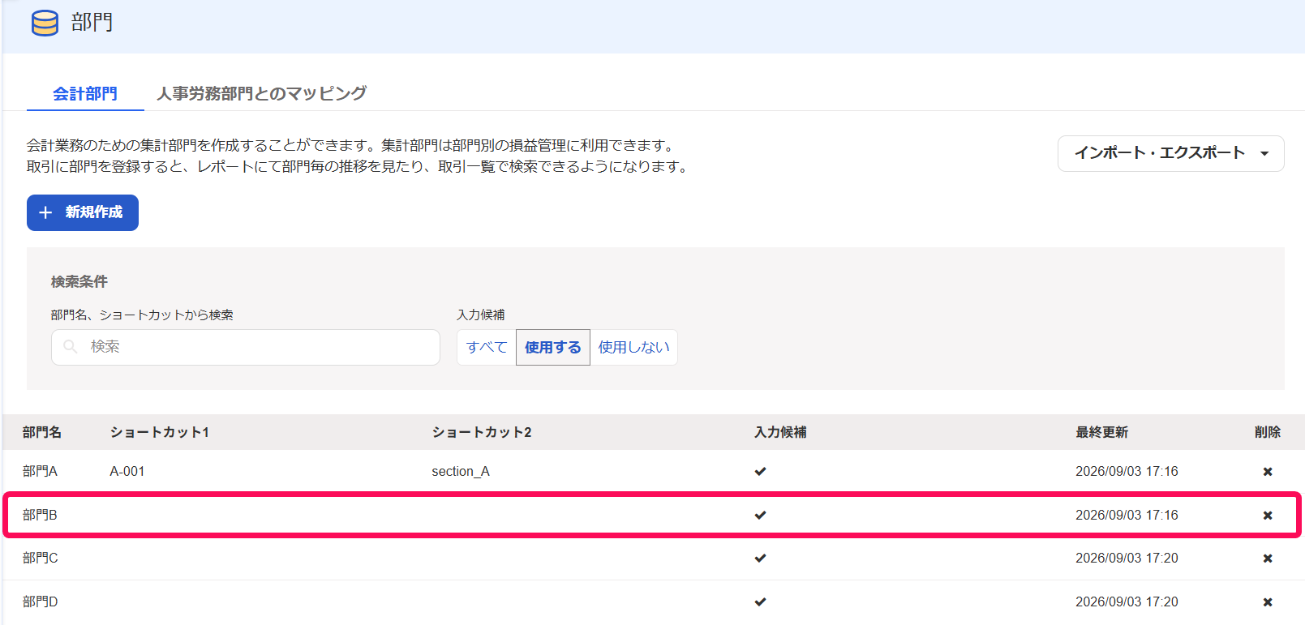Select the 使用する filter option

[553, 347]
